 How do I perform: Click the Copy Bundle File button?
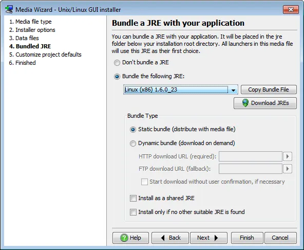[x=269, y=90]
